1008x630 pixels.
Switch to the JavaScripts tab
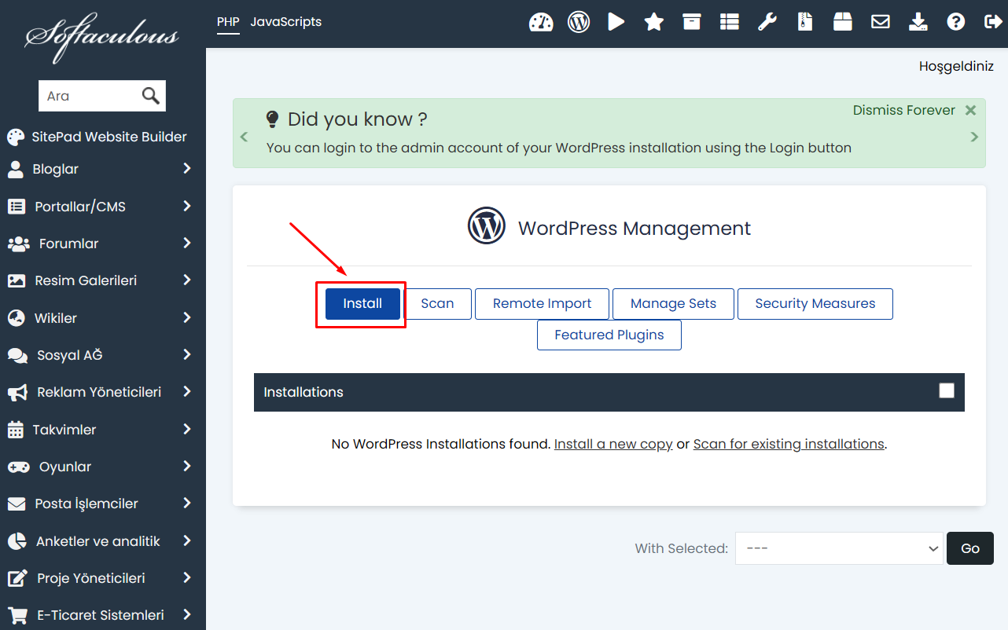pyautogui.click(x=286, y=22)
